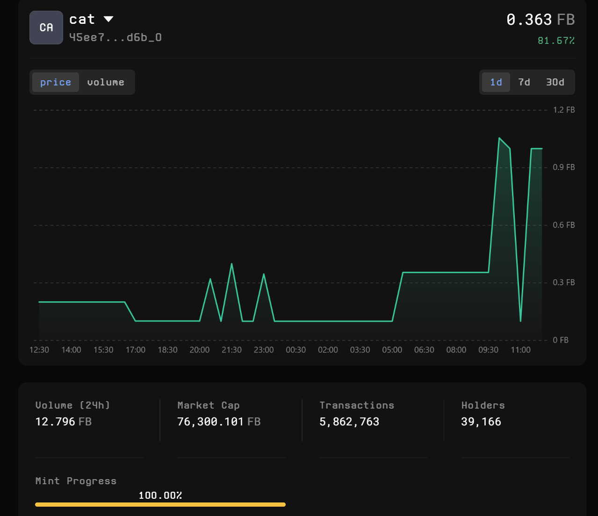Click the 21:30 time axis label
The width and height of the screenshot is (598, 516).
point(231,350)
